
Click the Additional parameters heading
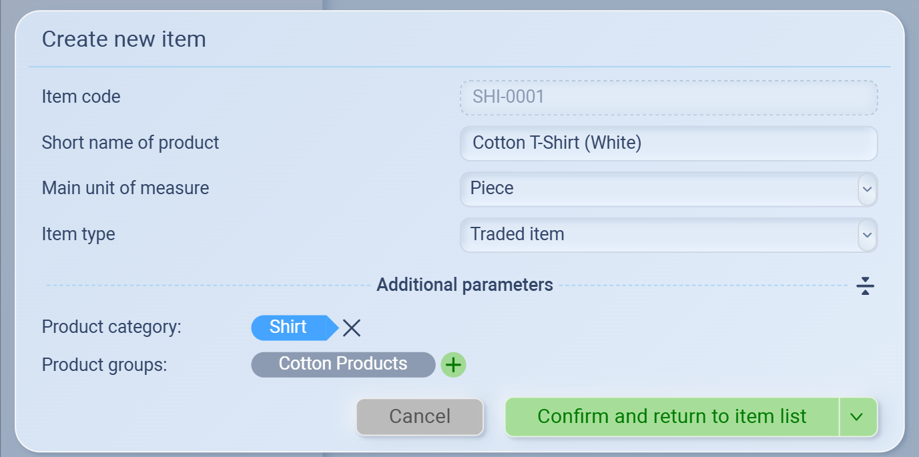465,286
